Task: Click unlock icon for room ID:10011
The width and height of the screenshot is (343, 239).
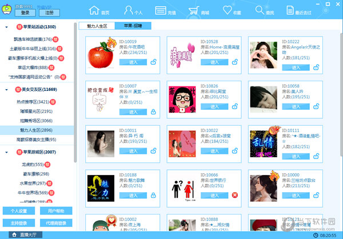Action: (153, 151)
